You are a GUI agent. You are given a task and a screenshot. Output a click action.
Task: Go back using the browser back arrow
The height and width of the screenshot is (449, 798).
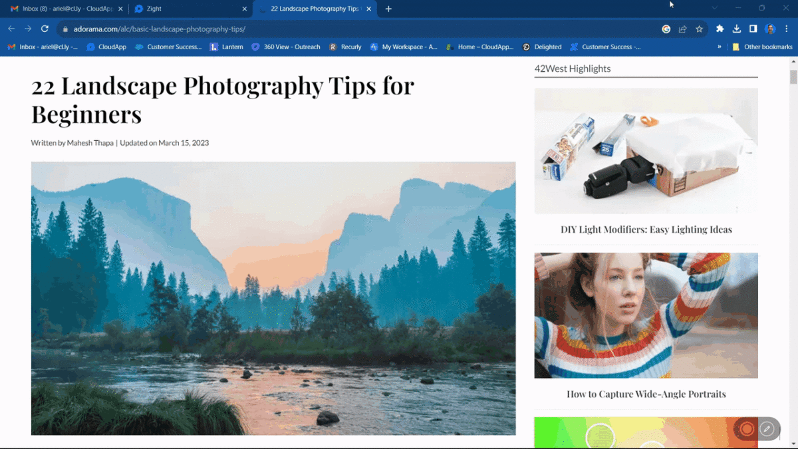point(11,29)
